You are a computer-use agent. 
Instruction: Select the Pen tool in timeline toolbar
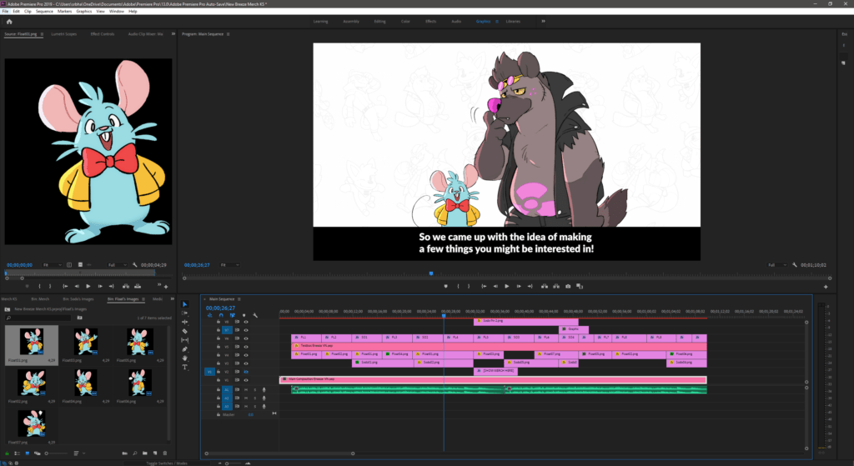[184, 349]
